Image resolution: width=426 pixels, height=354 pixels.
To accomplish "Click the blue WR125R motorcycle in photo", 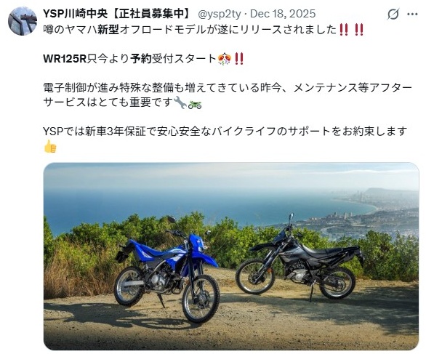I will [x=167, y=274].
